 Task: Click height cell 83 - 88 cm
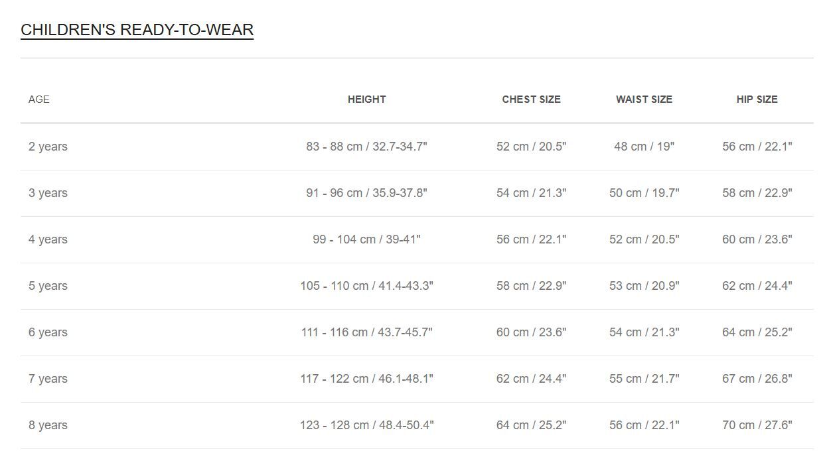(x=366, y=147)
